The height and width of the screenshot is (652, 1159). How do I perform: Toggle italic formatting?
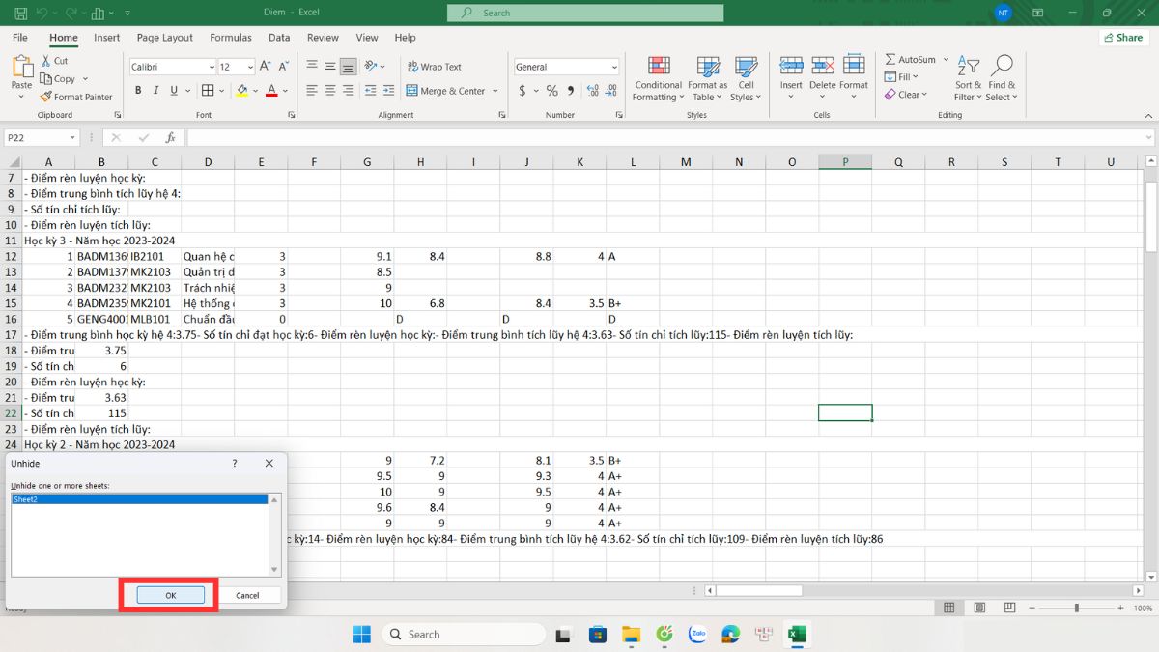tap(156, 91)
